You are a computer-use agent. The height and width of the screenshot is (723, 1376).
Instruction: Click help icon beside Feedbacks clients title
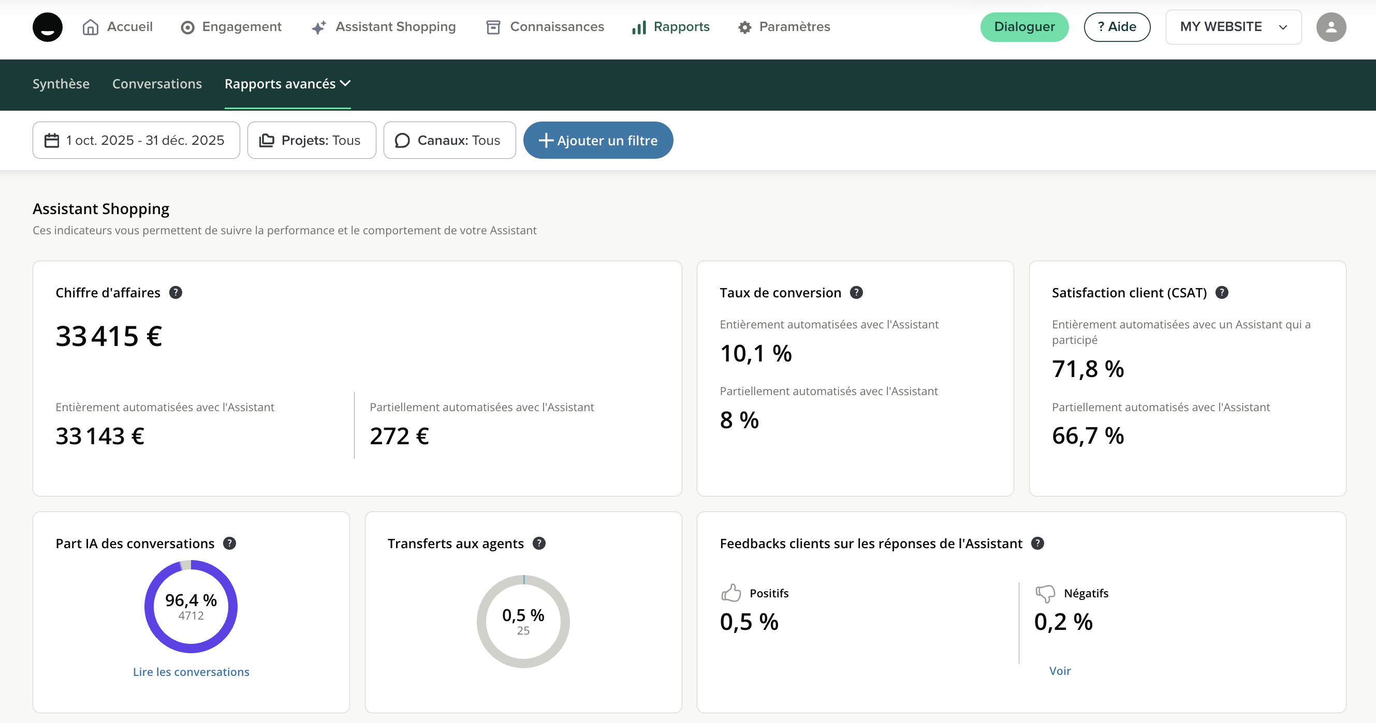[x=1037, y=543]
